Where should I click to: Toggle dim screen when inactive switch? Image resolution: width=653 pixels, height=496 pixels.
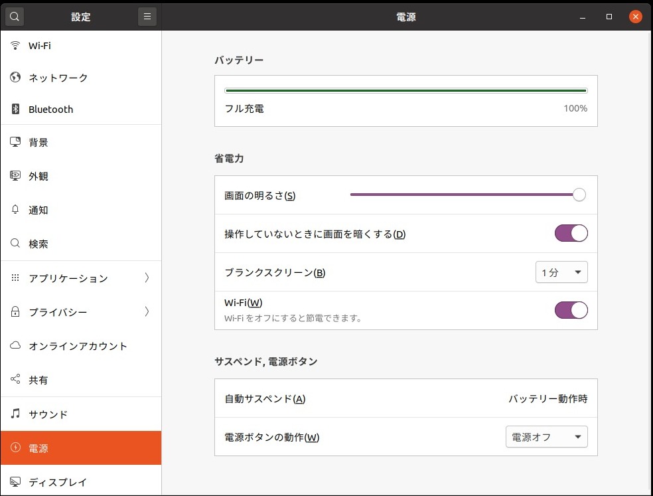(x=571, y=234)
